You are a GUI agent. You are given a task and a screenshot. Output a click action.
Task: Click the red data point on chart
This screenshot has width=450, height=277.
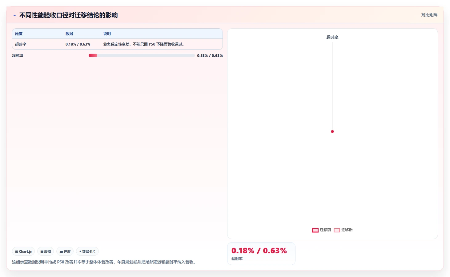[x=332, y=131]
